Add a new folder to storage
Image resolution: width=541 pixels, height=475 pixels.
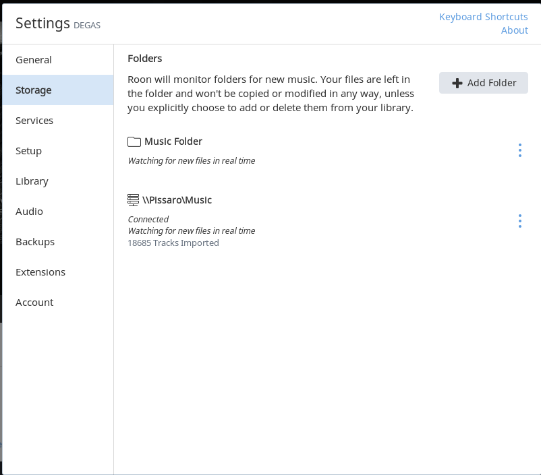[x=484, y=83]
